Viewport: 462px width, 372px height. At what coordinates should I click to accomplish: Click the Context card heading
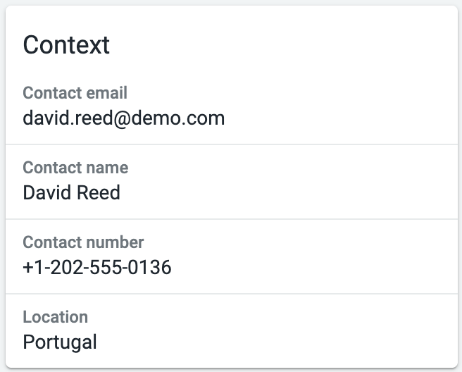(66, 45)
